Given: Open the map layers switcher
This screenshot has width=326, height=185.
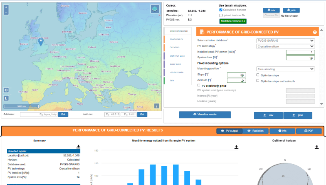Looking at the screenshot, I should pyautogui.click(x=155, y=9).
